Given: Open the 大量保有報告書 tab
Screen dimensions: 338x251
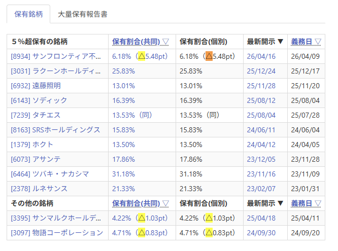Looking at the screenshot, I should pyautogui.click(x=83, y=14).
